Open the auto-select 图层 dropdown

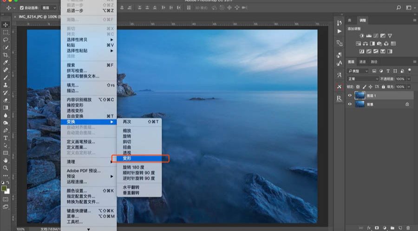tap(49, 8)
